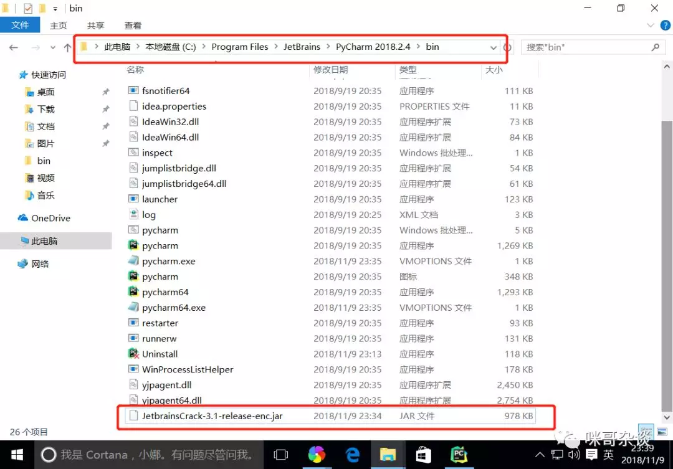Expand chevron after JetBrains breadcrumb

click(x=328, y=47)
